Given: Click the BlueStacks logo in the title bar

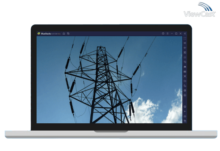Looking at the screenshot, I should point(39,34).
